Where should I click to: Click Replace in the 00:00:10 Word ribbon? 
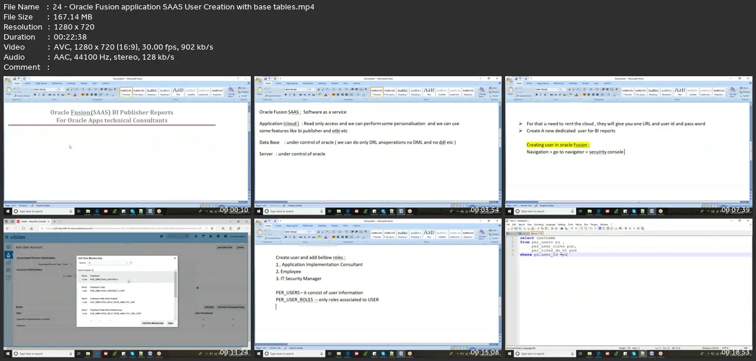pos(244,91)
